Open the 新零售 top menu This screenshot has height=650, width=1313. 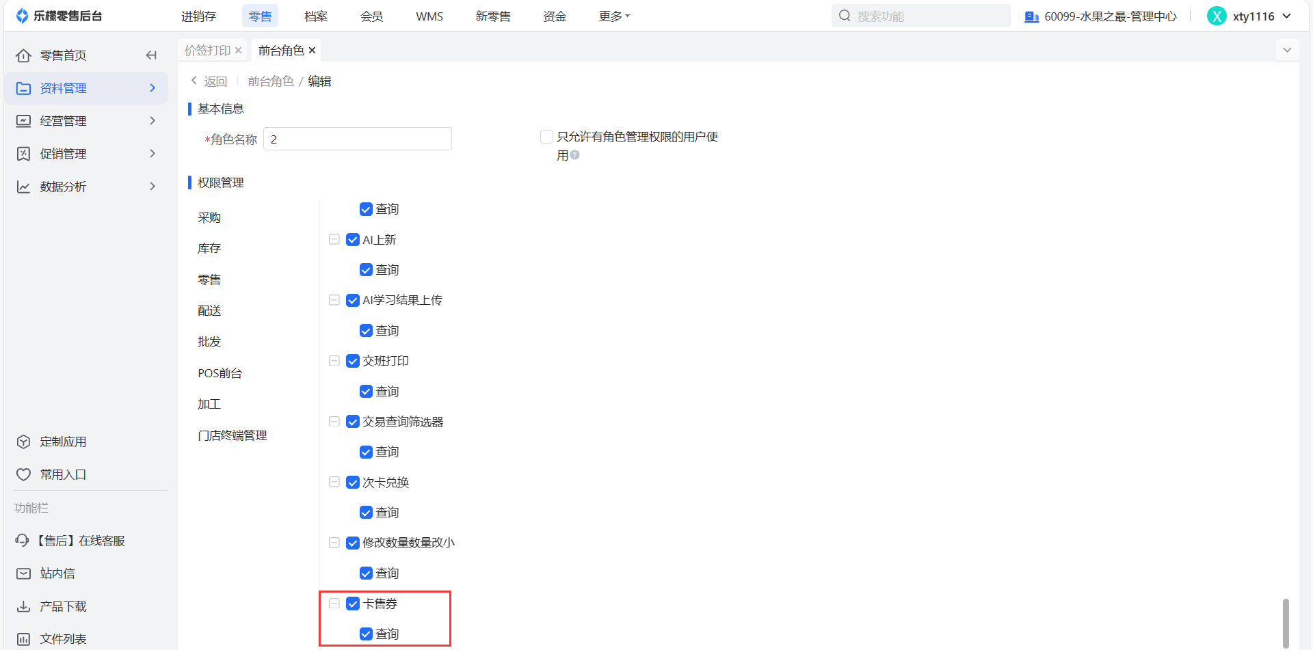pos(493,16)
